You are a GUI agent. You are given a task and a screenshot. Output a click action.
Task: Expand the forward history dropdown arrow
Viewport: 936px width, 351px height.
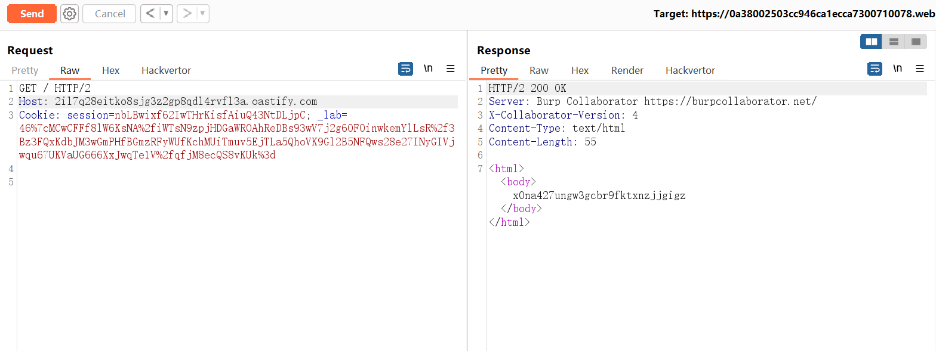[202, 14]
